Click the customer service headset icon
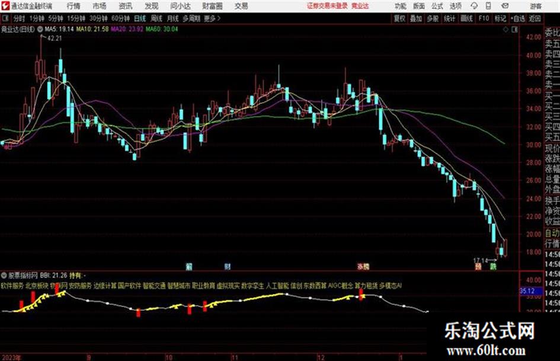 pyautogui.click(x=474, y=6)
